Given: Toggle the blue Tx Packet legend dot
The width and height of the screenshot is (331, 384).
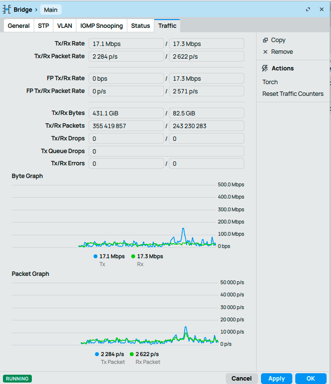Looking at the screenshot, I should coord(97,354).
